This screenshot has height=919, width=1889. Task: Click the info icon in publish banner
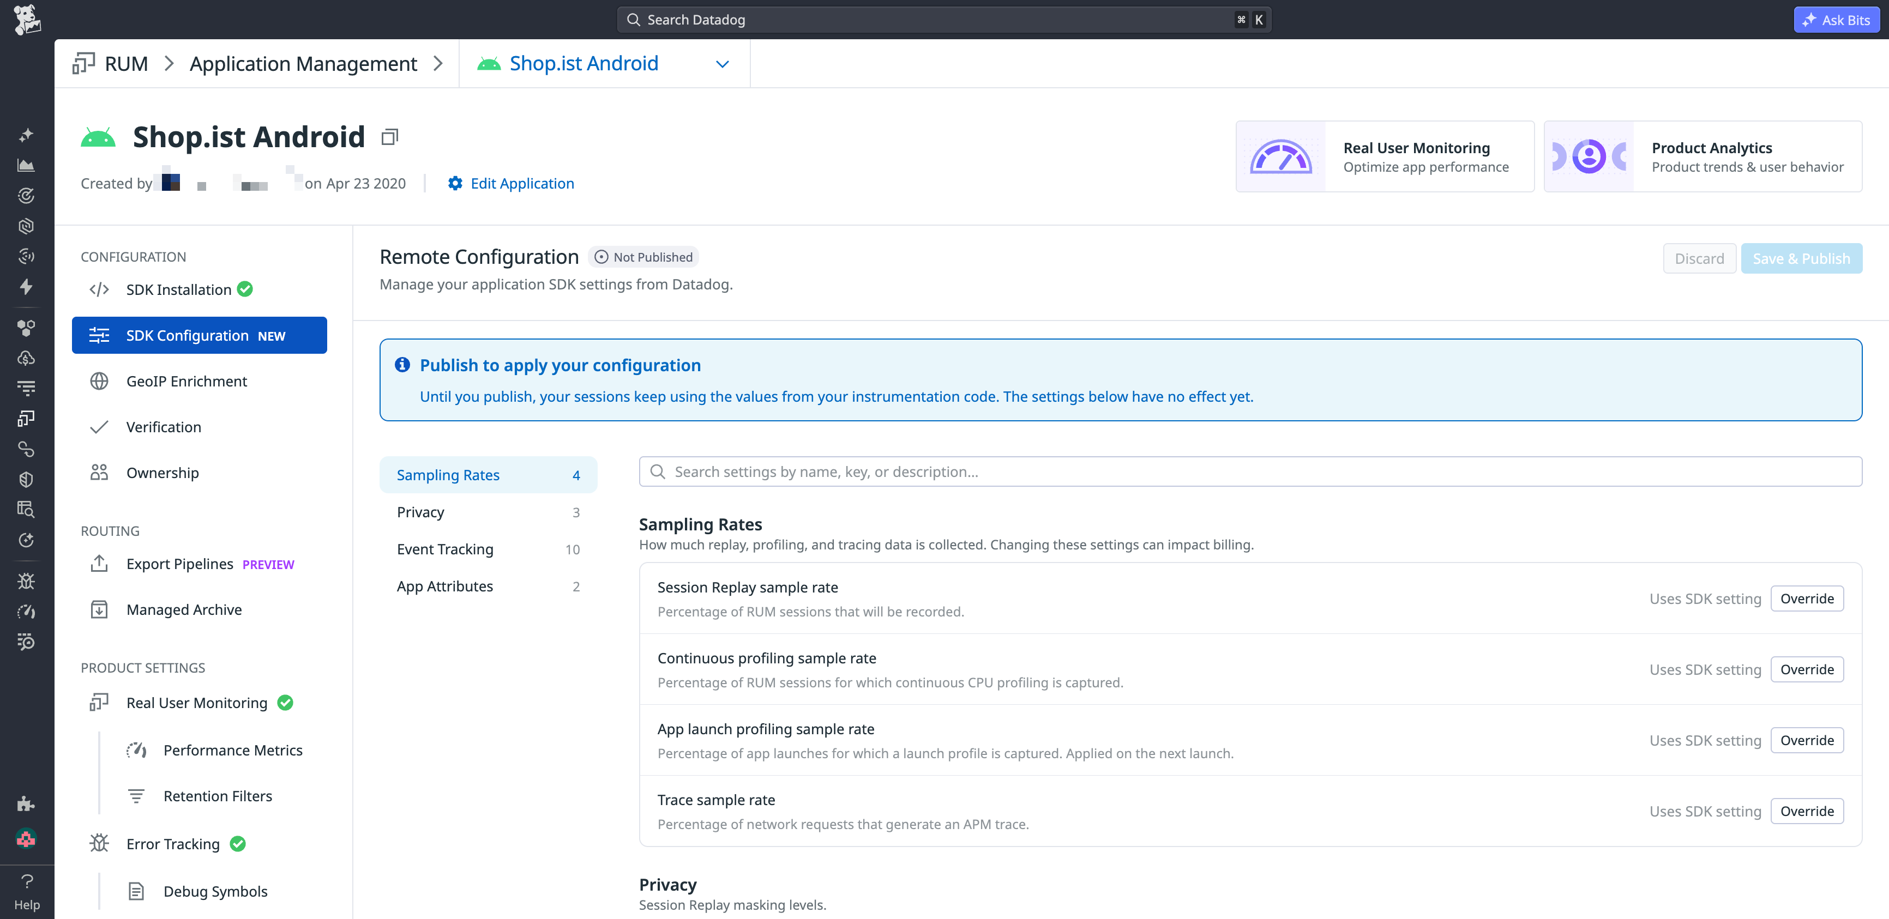click(x=402, y=364)
